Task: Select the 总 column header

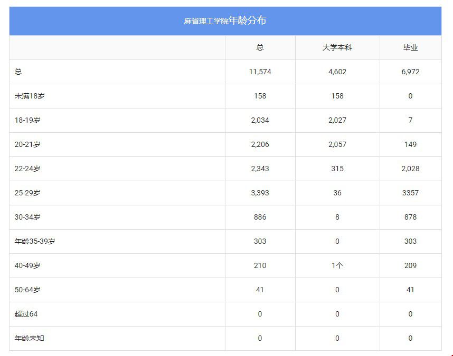Action: (260, 47)
